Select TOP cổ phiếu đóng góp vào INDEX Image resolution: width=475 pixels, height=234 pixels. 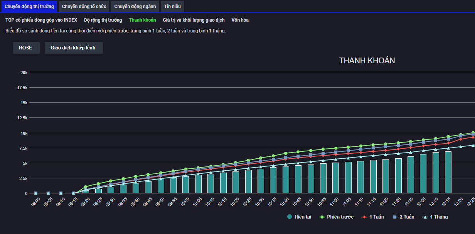41,20
